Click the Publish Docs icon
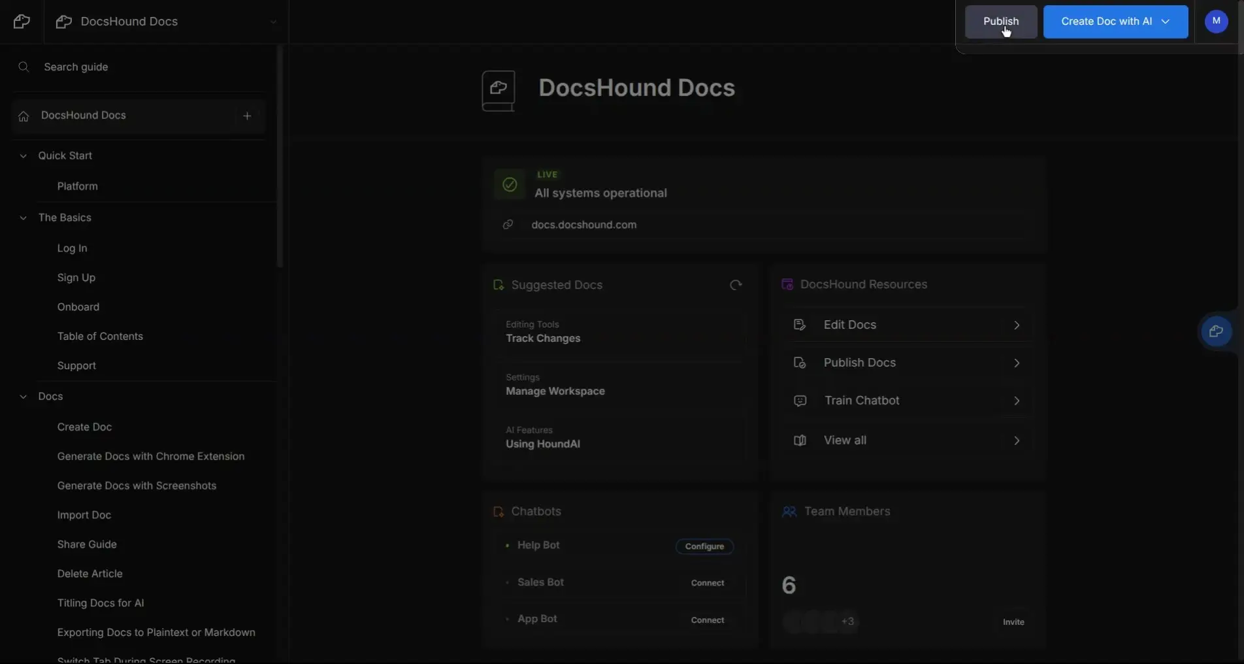This screenshot has width=1244, height=664. pos(799,363)
